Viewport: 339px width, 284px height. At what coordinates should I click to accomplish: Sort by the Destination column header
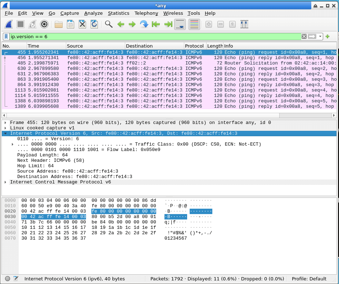154,46
